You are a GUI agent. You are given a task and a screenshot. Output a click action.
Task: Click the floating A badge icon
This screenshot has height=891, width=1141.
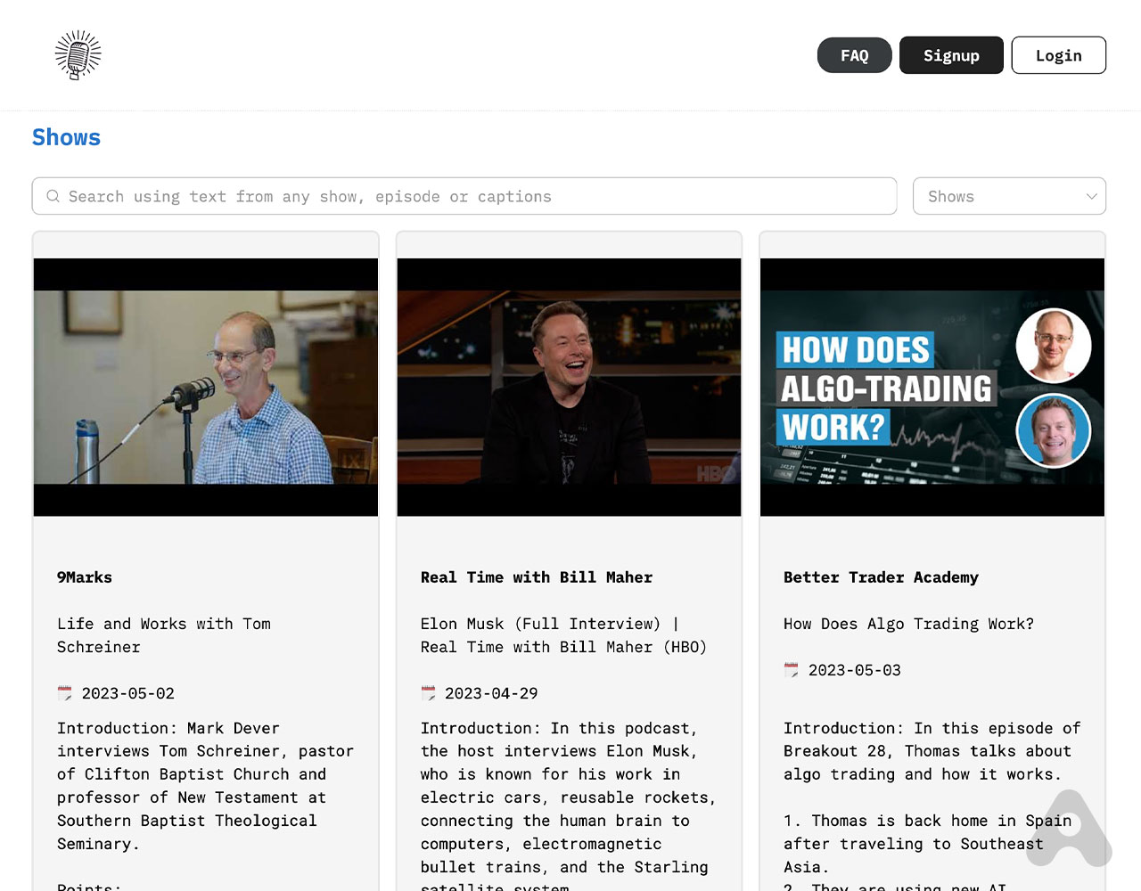pos(1069,830)
